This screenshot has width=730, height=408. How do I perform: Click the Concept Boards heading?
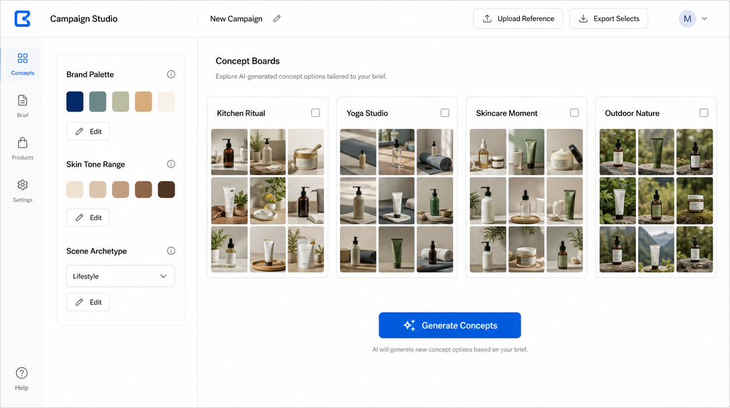coord(248,61)
